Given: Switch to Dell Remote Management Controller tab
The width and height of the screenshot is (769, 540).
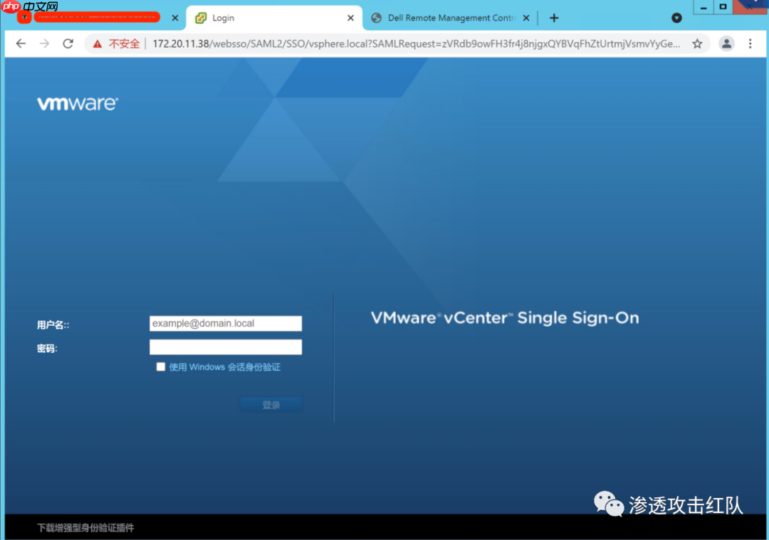Looking at the screenshot, I should [x=450, y=18].
